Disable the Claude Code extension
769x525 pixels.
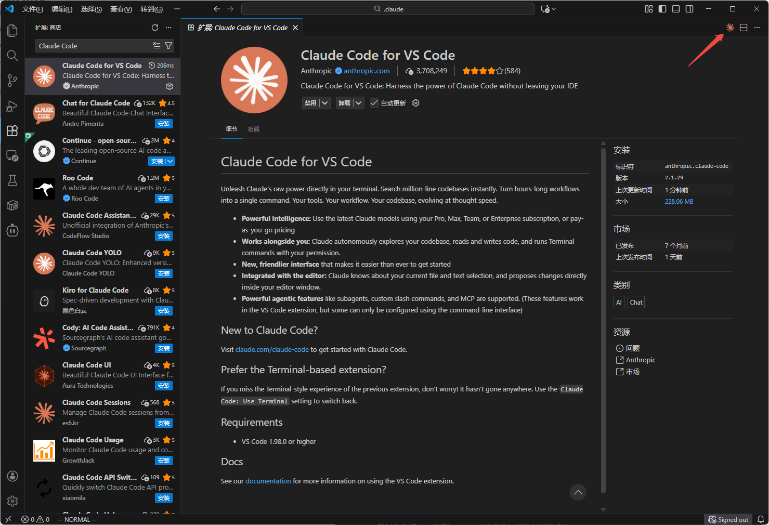(x=310, y=103)
